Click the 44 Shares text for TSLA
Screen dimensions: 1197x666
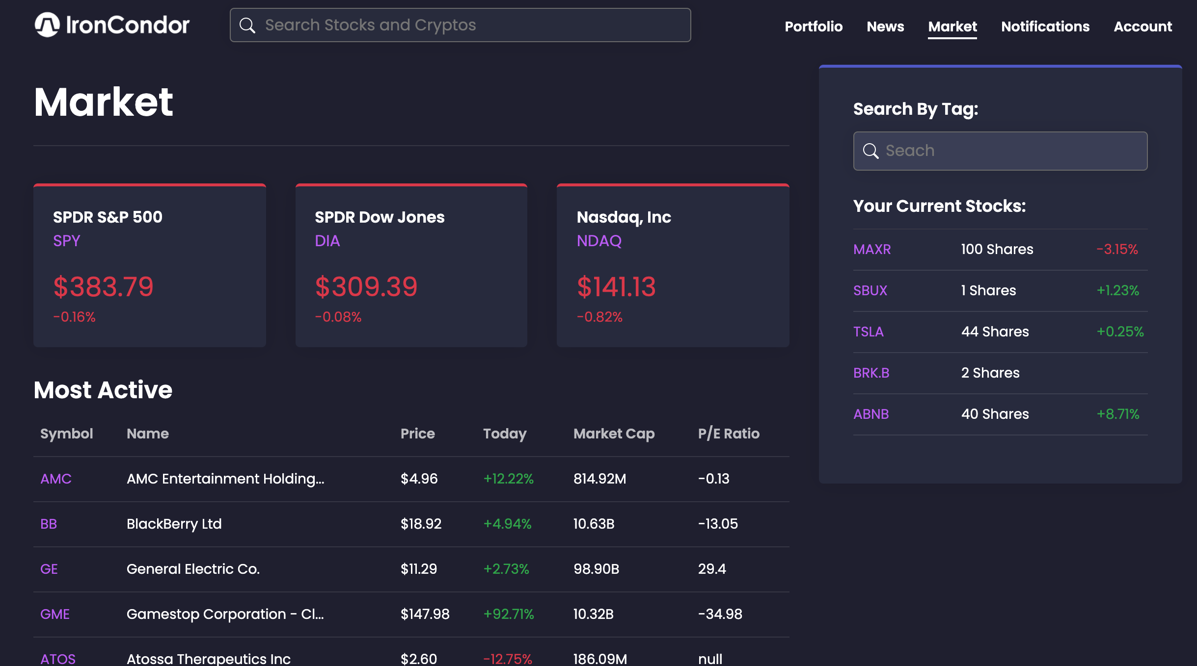(x=995, y=332)
